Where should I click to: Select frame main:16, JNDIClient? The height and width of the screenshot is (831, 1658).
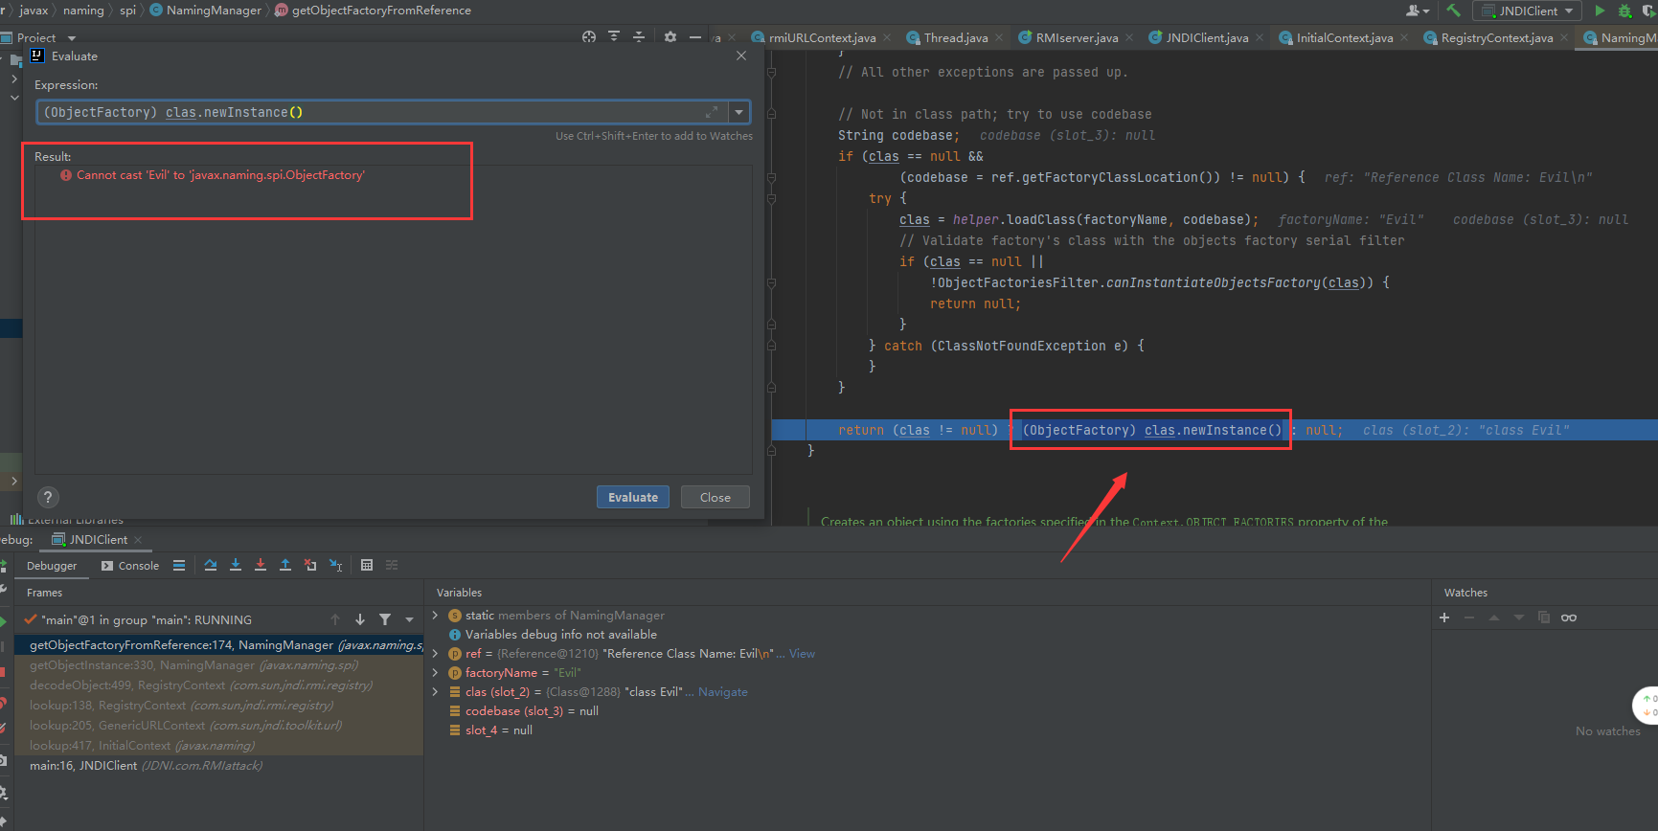tap(219, 766)
